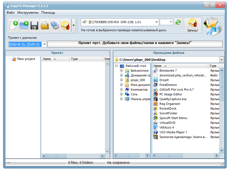229x169 pixels.
Task: Open the Файл menu
Action: point(10,13)
